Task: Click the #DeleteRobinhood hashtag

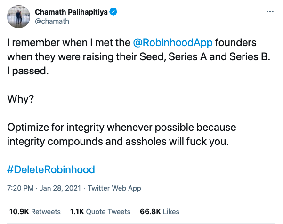Action: pyautogui.click(x=51, y=169)
